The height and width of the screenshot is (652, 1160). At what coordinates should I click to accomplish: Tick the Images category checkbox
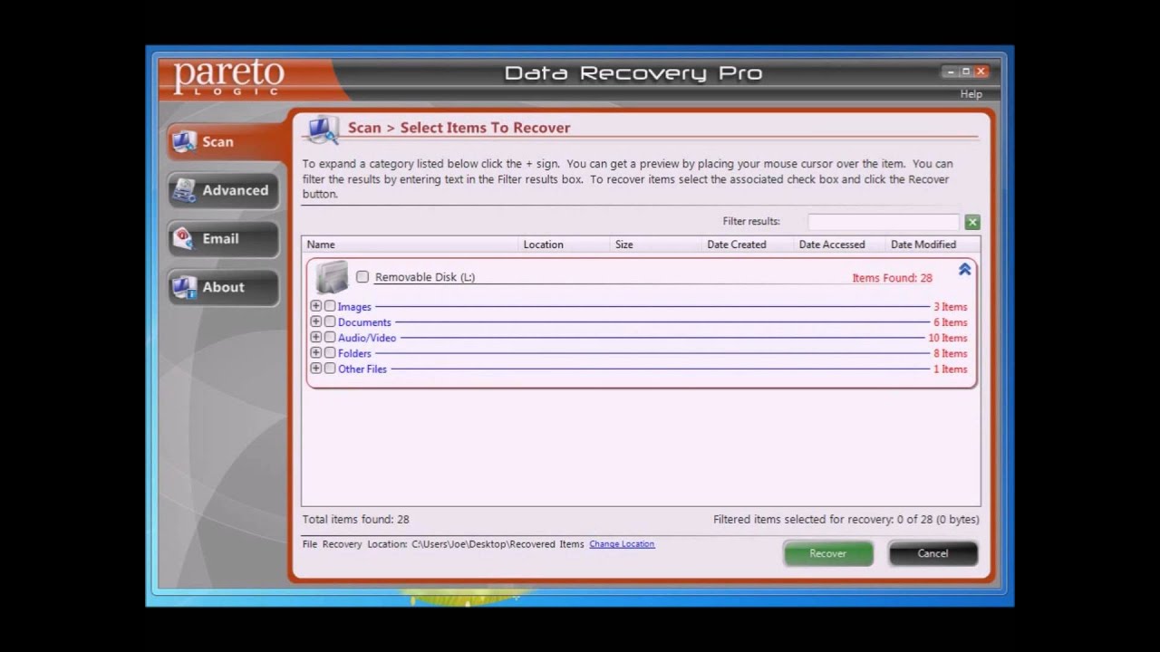click(x=330, y=306)
